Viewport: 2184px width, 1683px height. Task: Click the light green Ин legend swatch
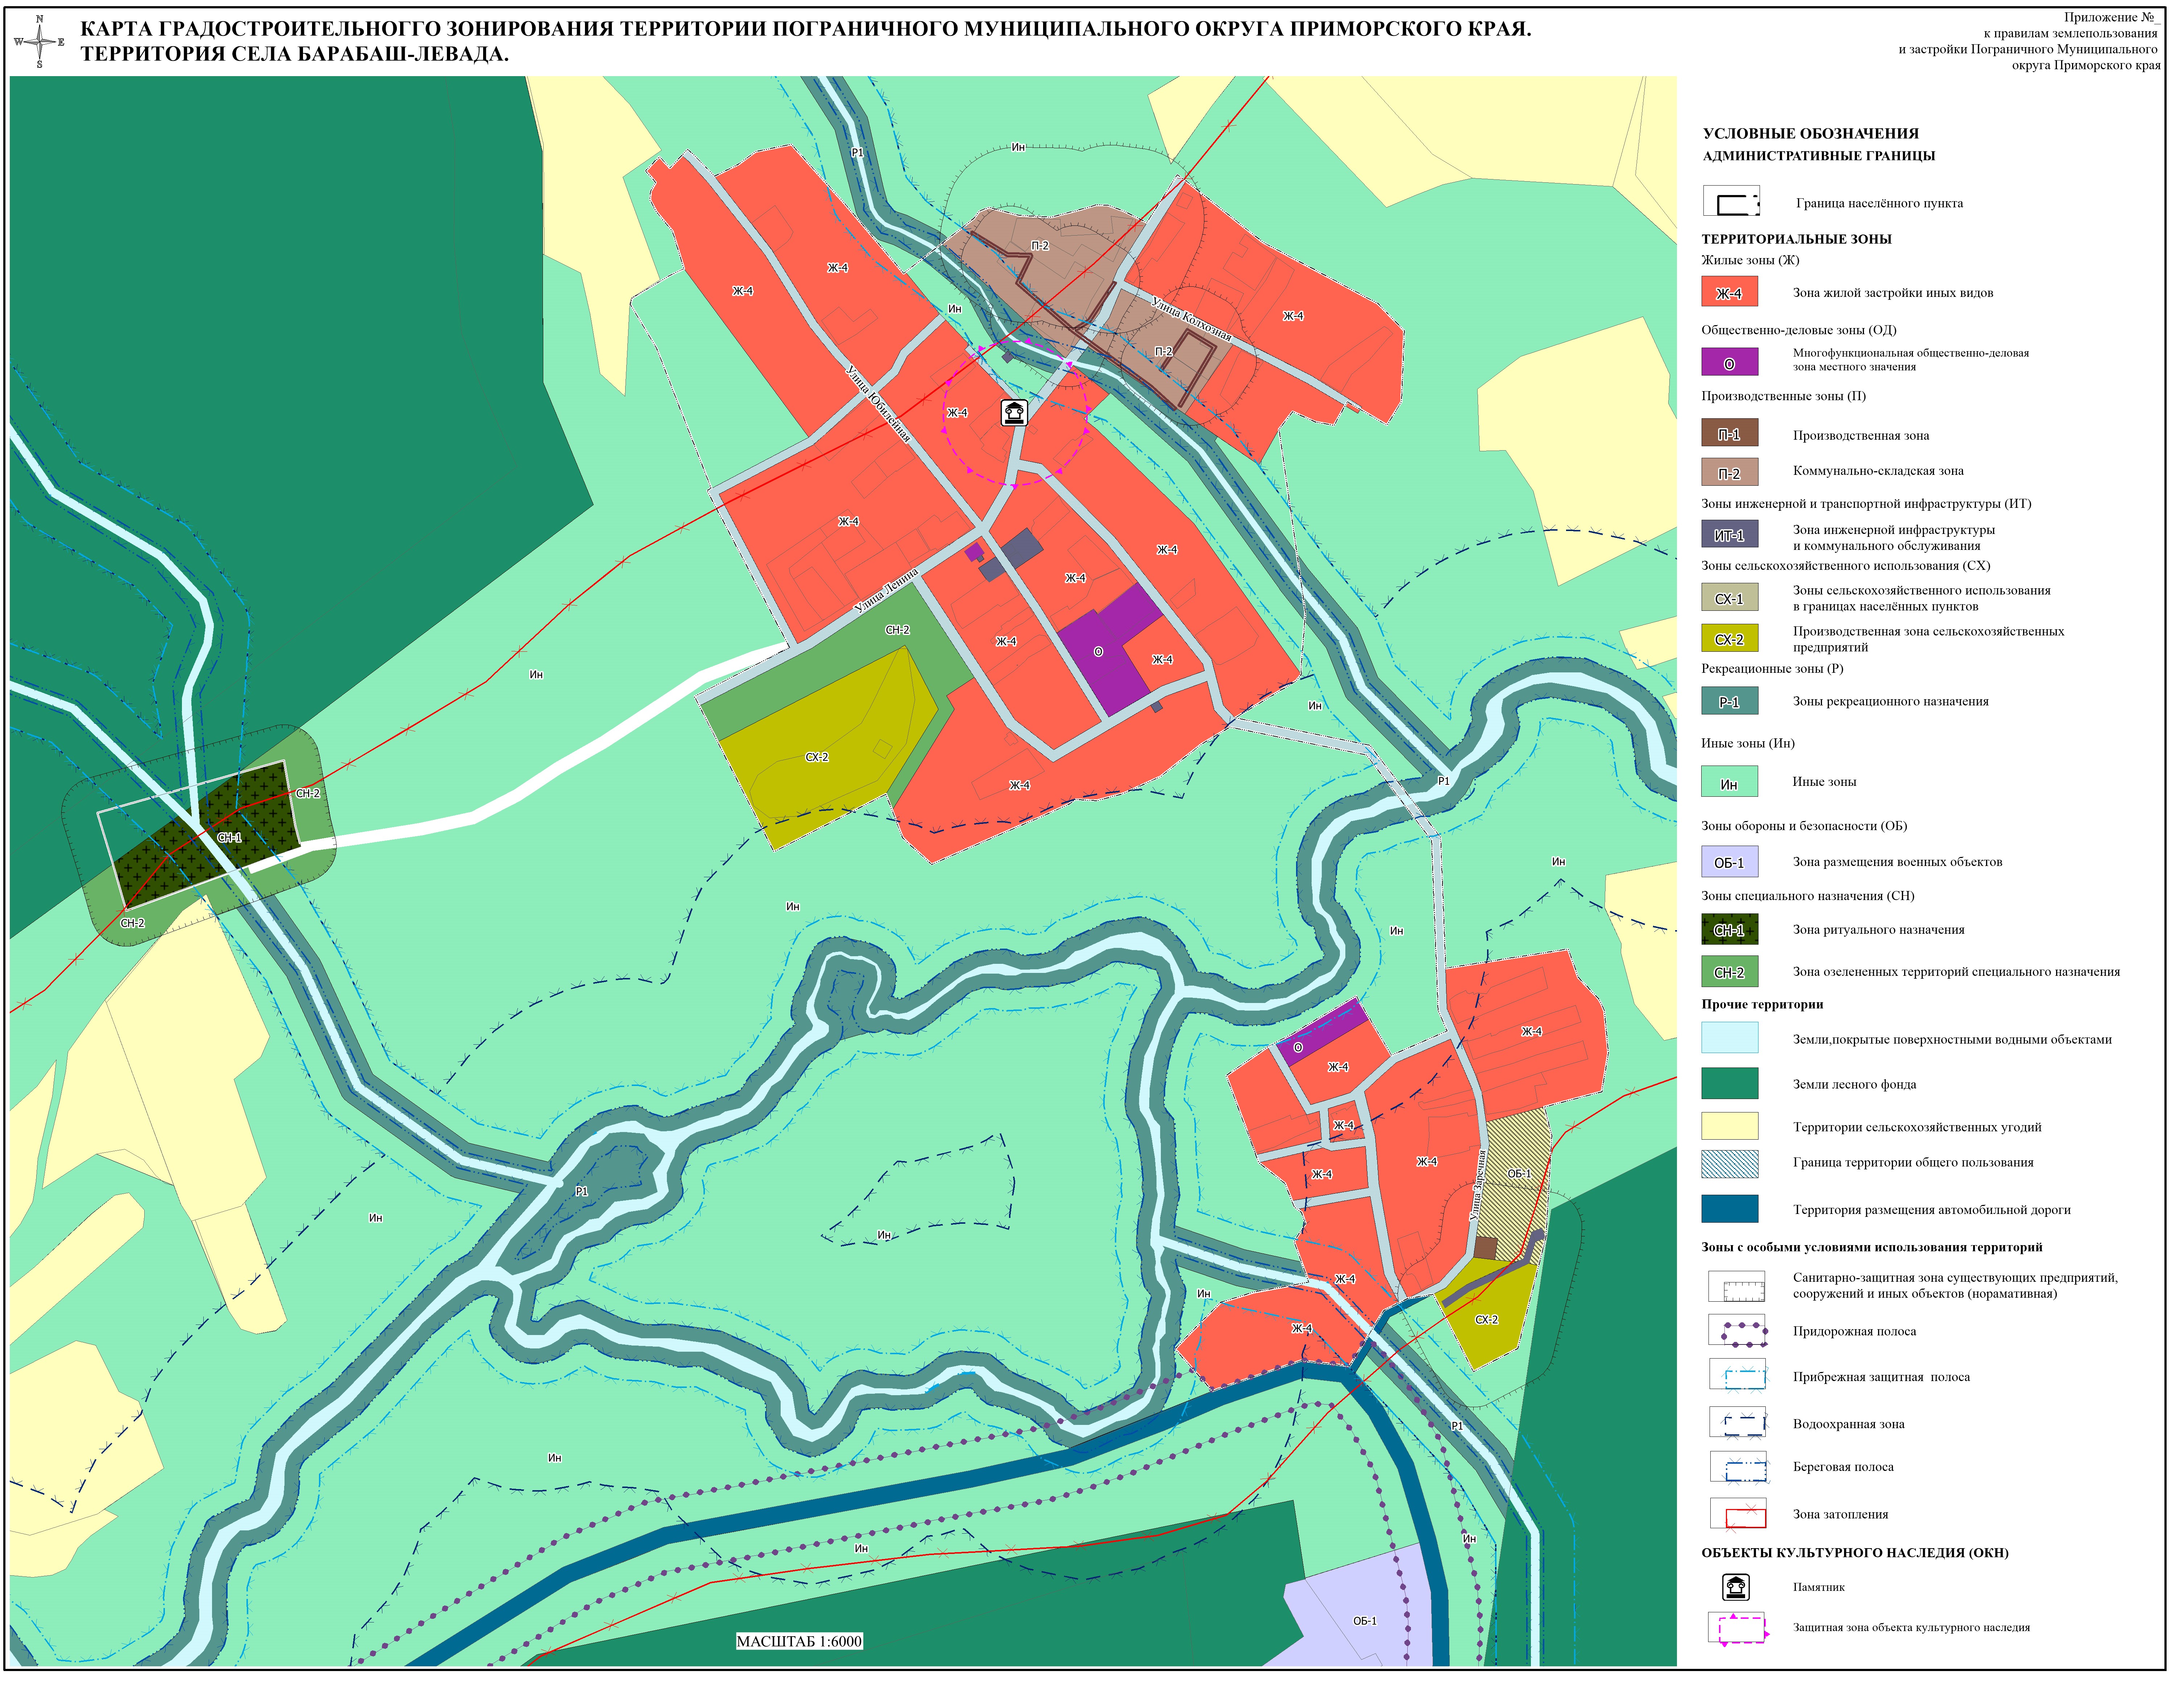(x=1730, y=781)
